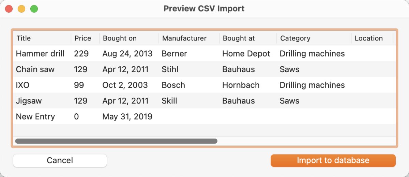Sort by the Title column header

pyautogui.click(x=42, y=38)
